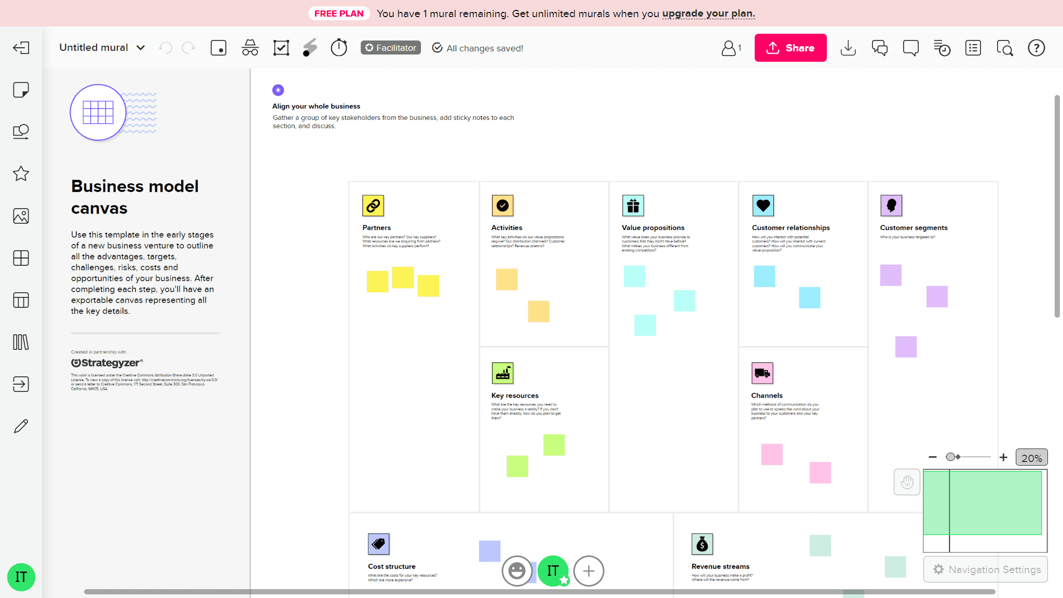Follow the upgrade your plan link
Screen dimensions: 1063x598
click(708, 13)
